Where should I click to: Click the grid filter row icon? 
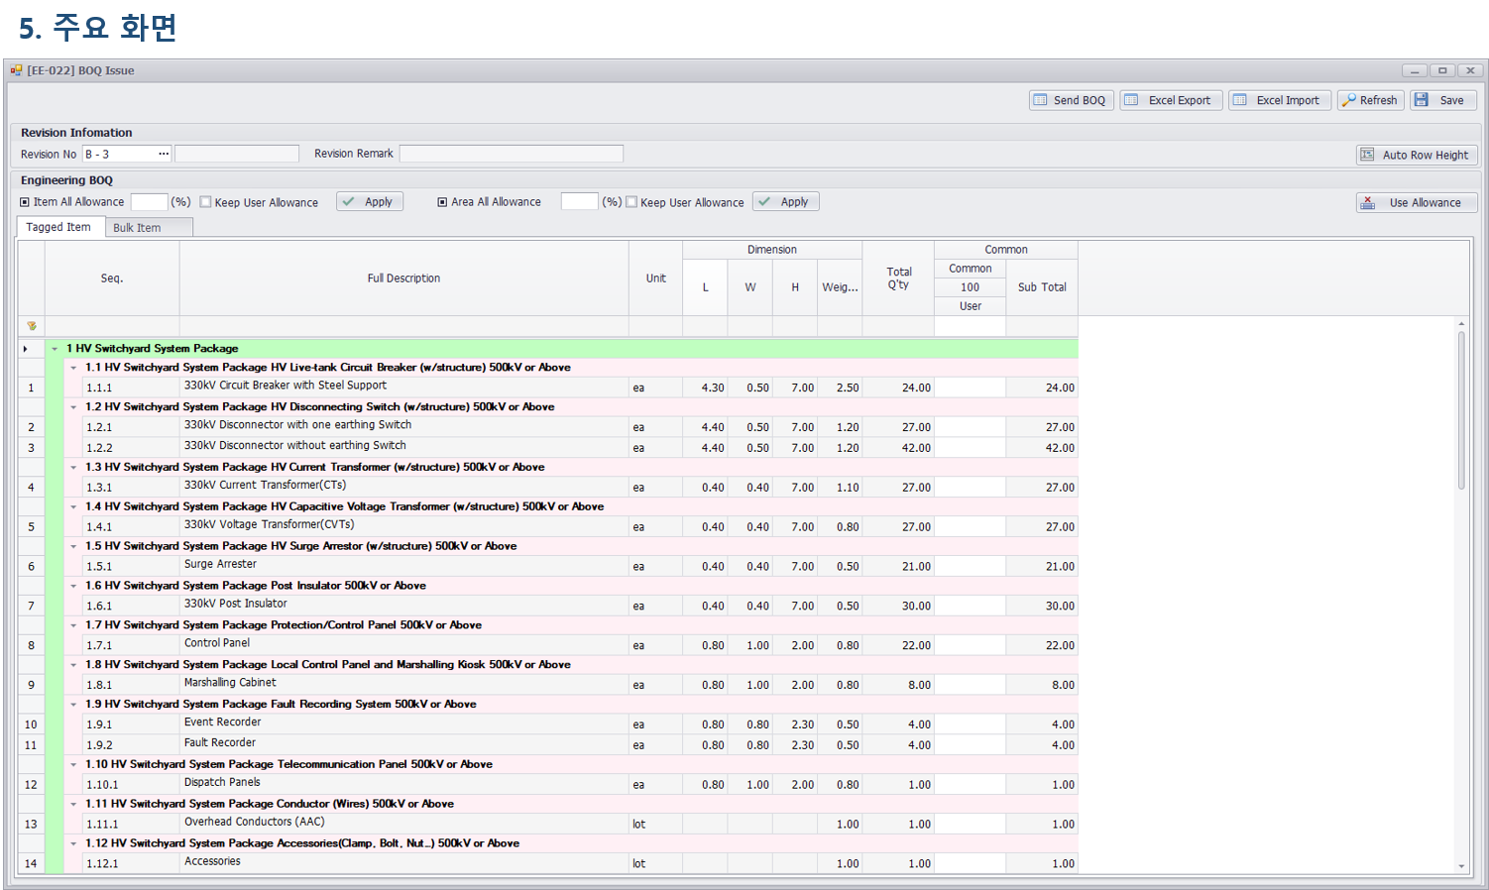click(x=32, y=326)
